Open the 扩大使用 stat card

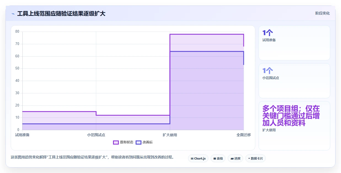[294, 126]
